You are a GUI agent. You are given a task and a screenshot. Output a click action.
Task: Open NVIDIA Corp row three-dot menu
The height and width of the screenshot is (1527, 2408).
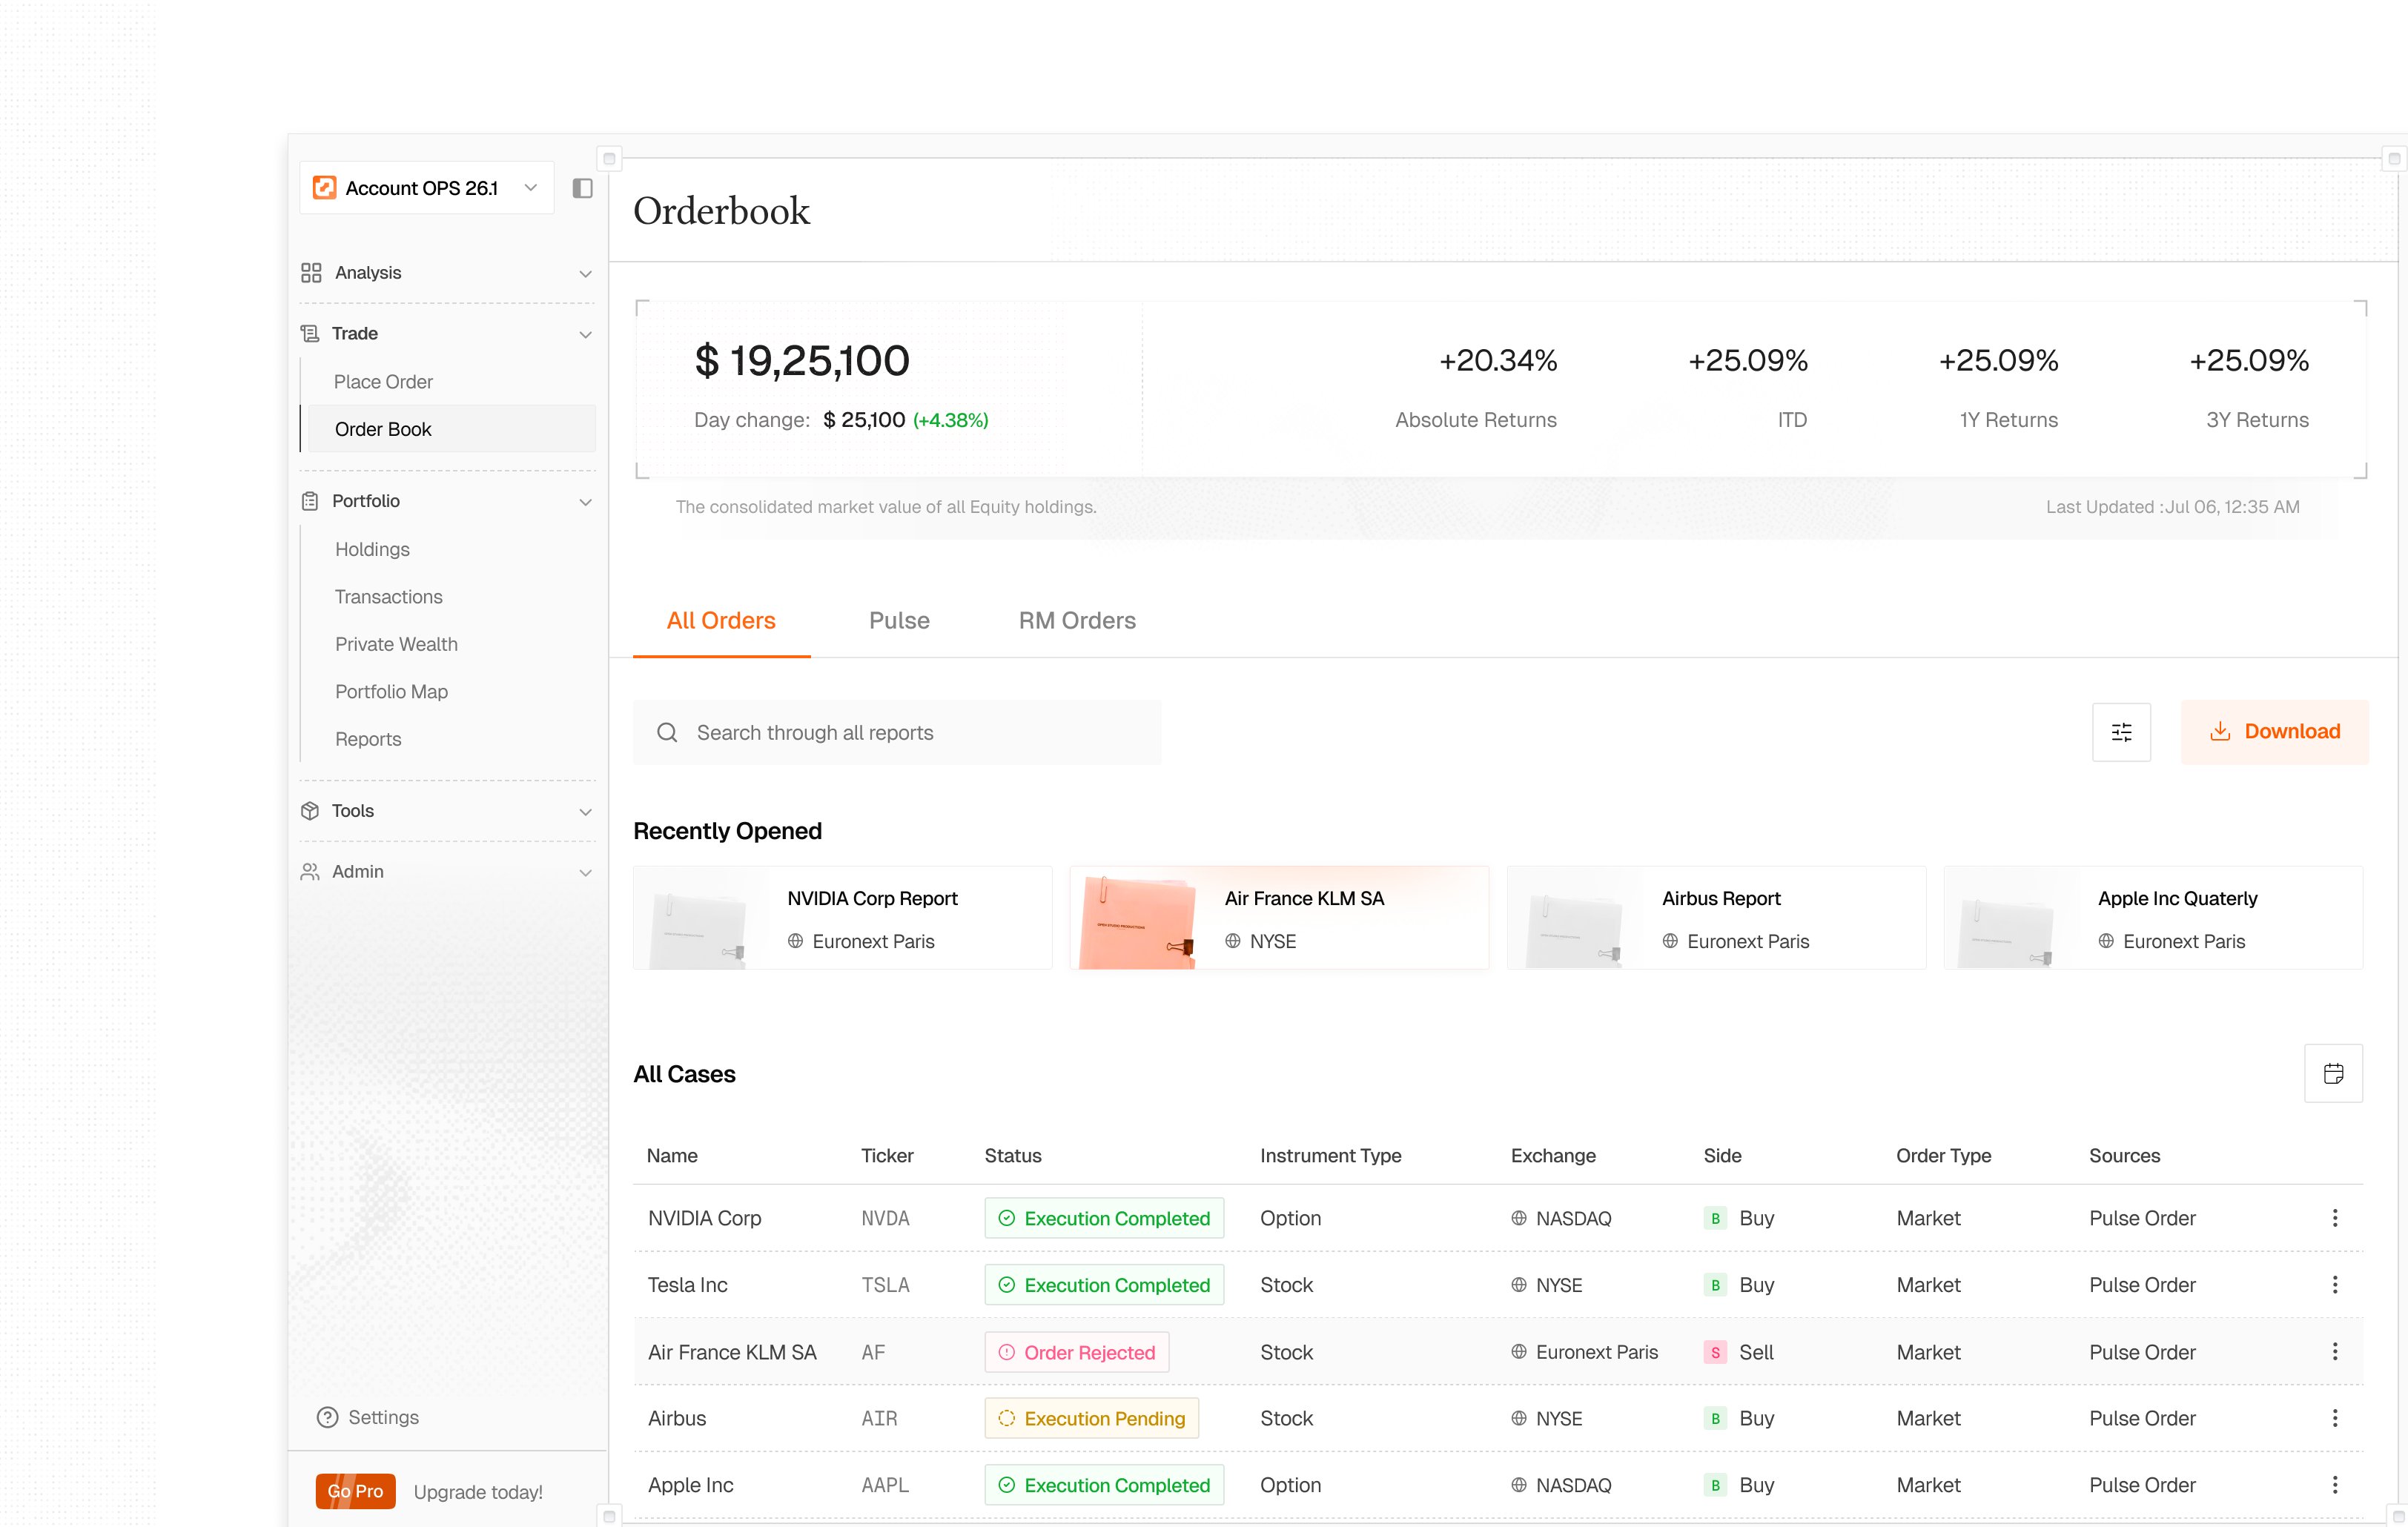(2335, 1218)
